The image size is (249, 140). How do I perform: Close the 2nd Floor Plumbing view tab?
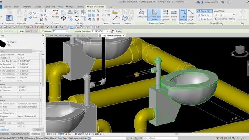[x=124, y=35]
